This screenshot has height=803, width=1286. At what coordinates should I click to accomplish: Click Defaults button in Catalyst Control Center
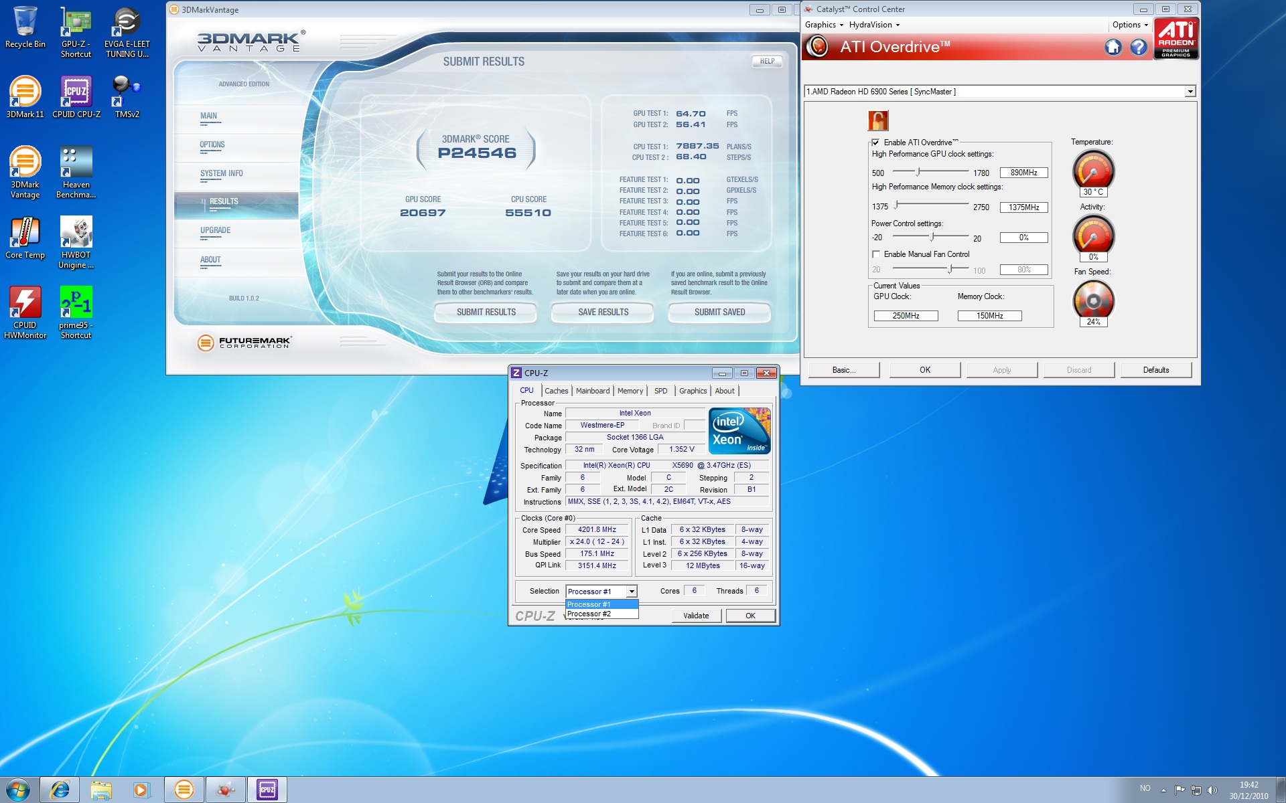[1155, 370]
